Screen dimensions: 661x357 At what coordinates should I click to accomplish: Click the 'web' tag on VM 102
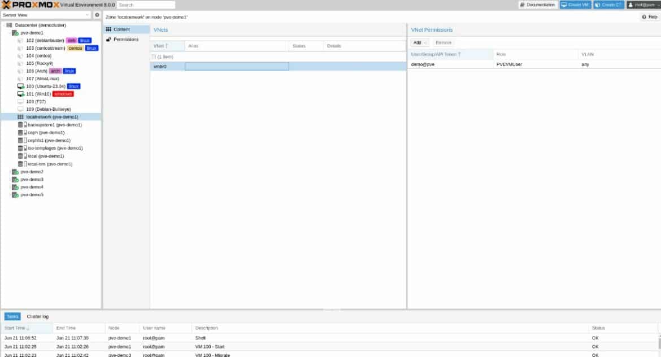(x=72, y=41)
